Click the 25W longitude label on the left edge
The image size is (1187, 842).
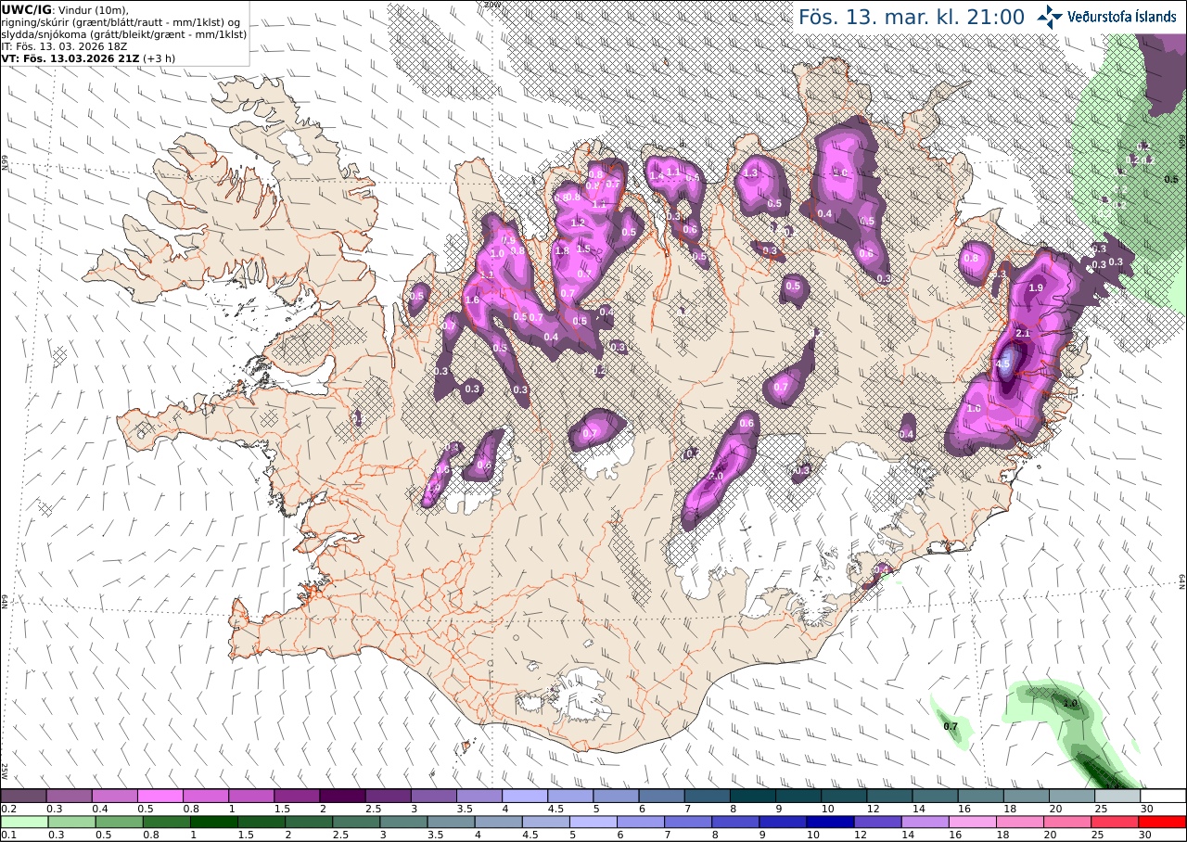click(x=5, y=771)
